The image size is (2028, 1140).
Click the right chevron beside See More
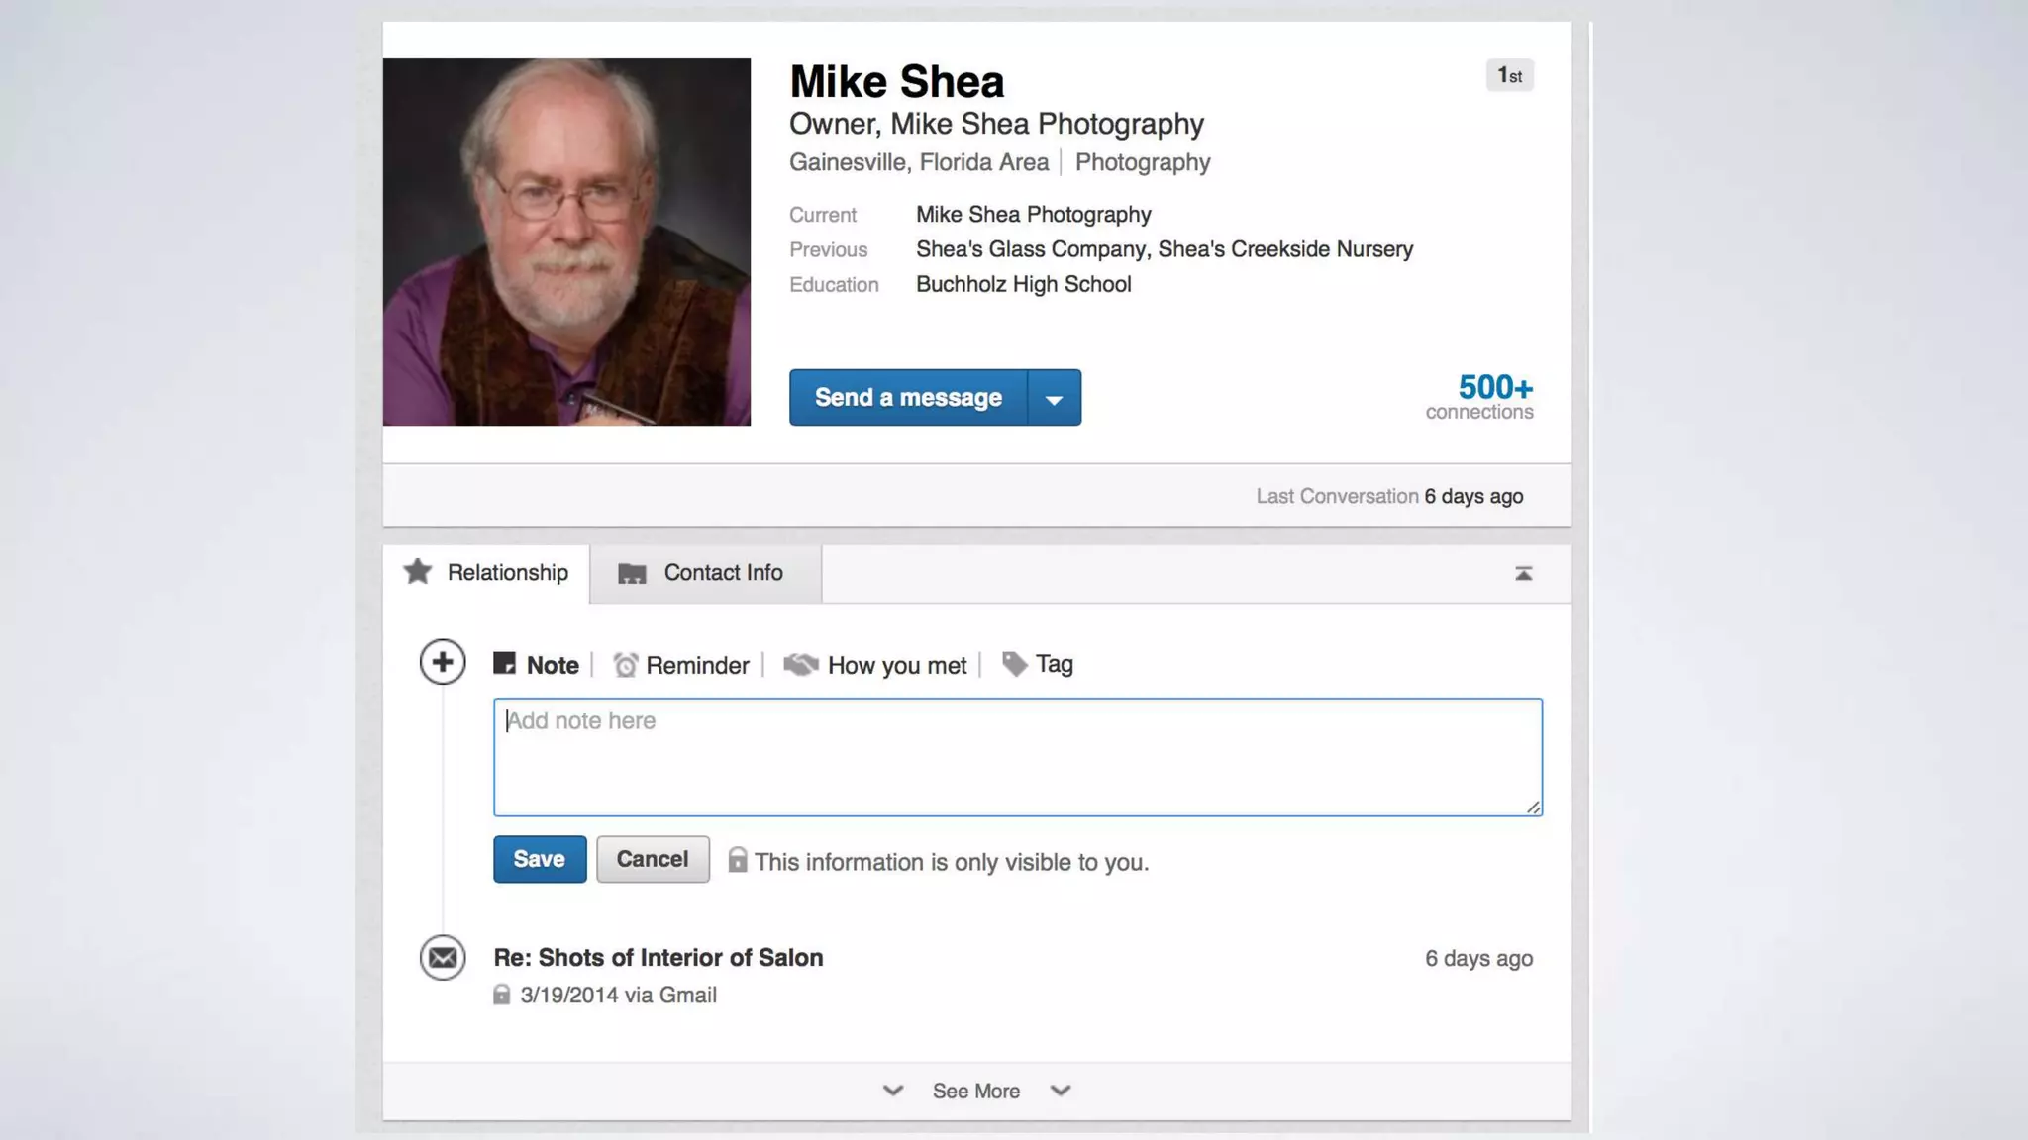click(x=1061, y=1091)
